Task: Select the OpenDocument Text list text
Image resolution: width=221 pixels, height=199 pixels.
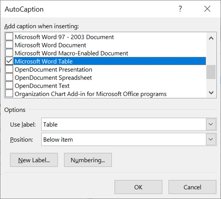Action: pyautogui.click(x=42, y=86)
